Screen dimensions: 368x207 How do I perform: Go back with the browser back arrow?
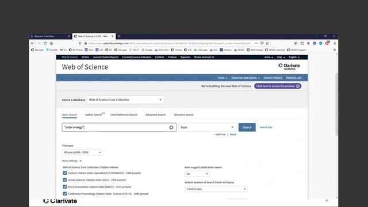point(33,43)
